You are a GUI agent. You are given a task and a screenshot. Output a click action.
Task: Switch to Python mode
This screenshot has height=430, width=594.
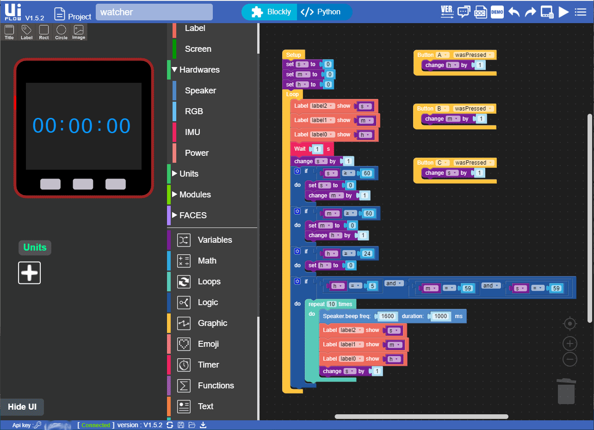(324, 12)
